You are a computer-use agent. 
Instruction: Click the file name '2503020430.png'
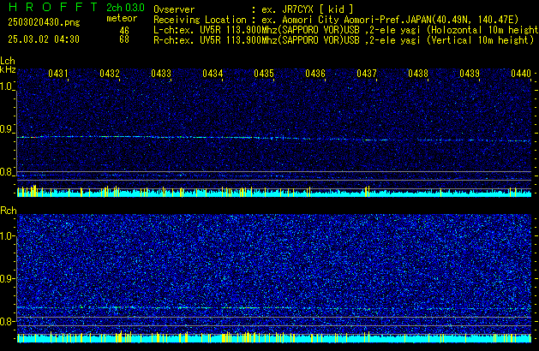pyautogui.click(x=44, y=22)
